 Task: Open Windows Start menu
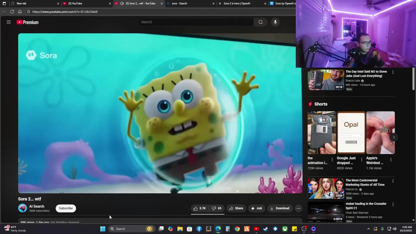(103, 229)
